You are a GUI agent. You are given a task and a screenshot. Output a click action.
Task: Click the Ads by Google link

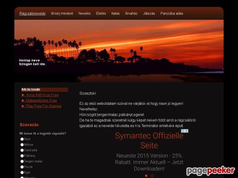31,89
